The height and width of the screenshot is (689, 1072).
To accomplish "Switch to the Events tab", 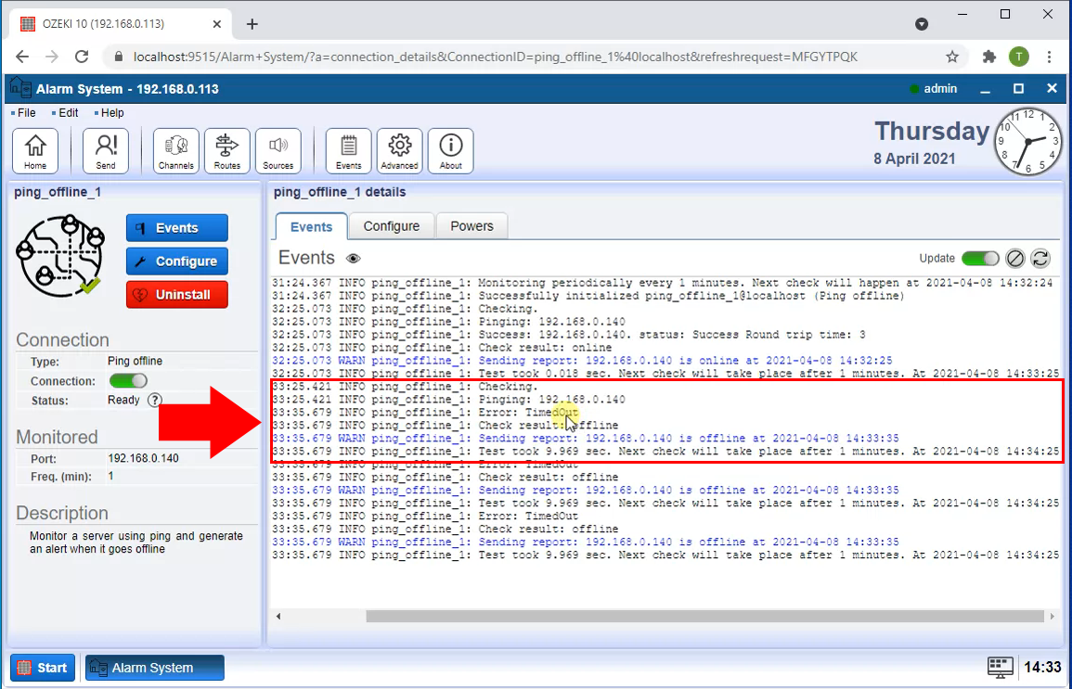I will click(x=311, y=226).
